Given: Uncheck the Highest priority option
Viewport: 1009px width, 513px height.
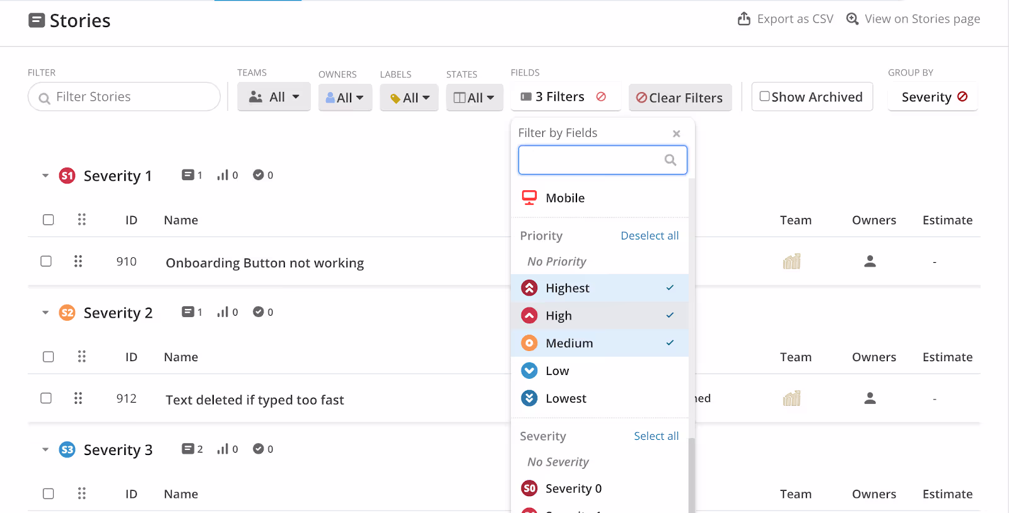Looking at the screenshot, I should [x=599, y=288].
